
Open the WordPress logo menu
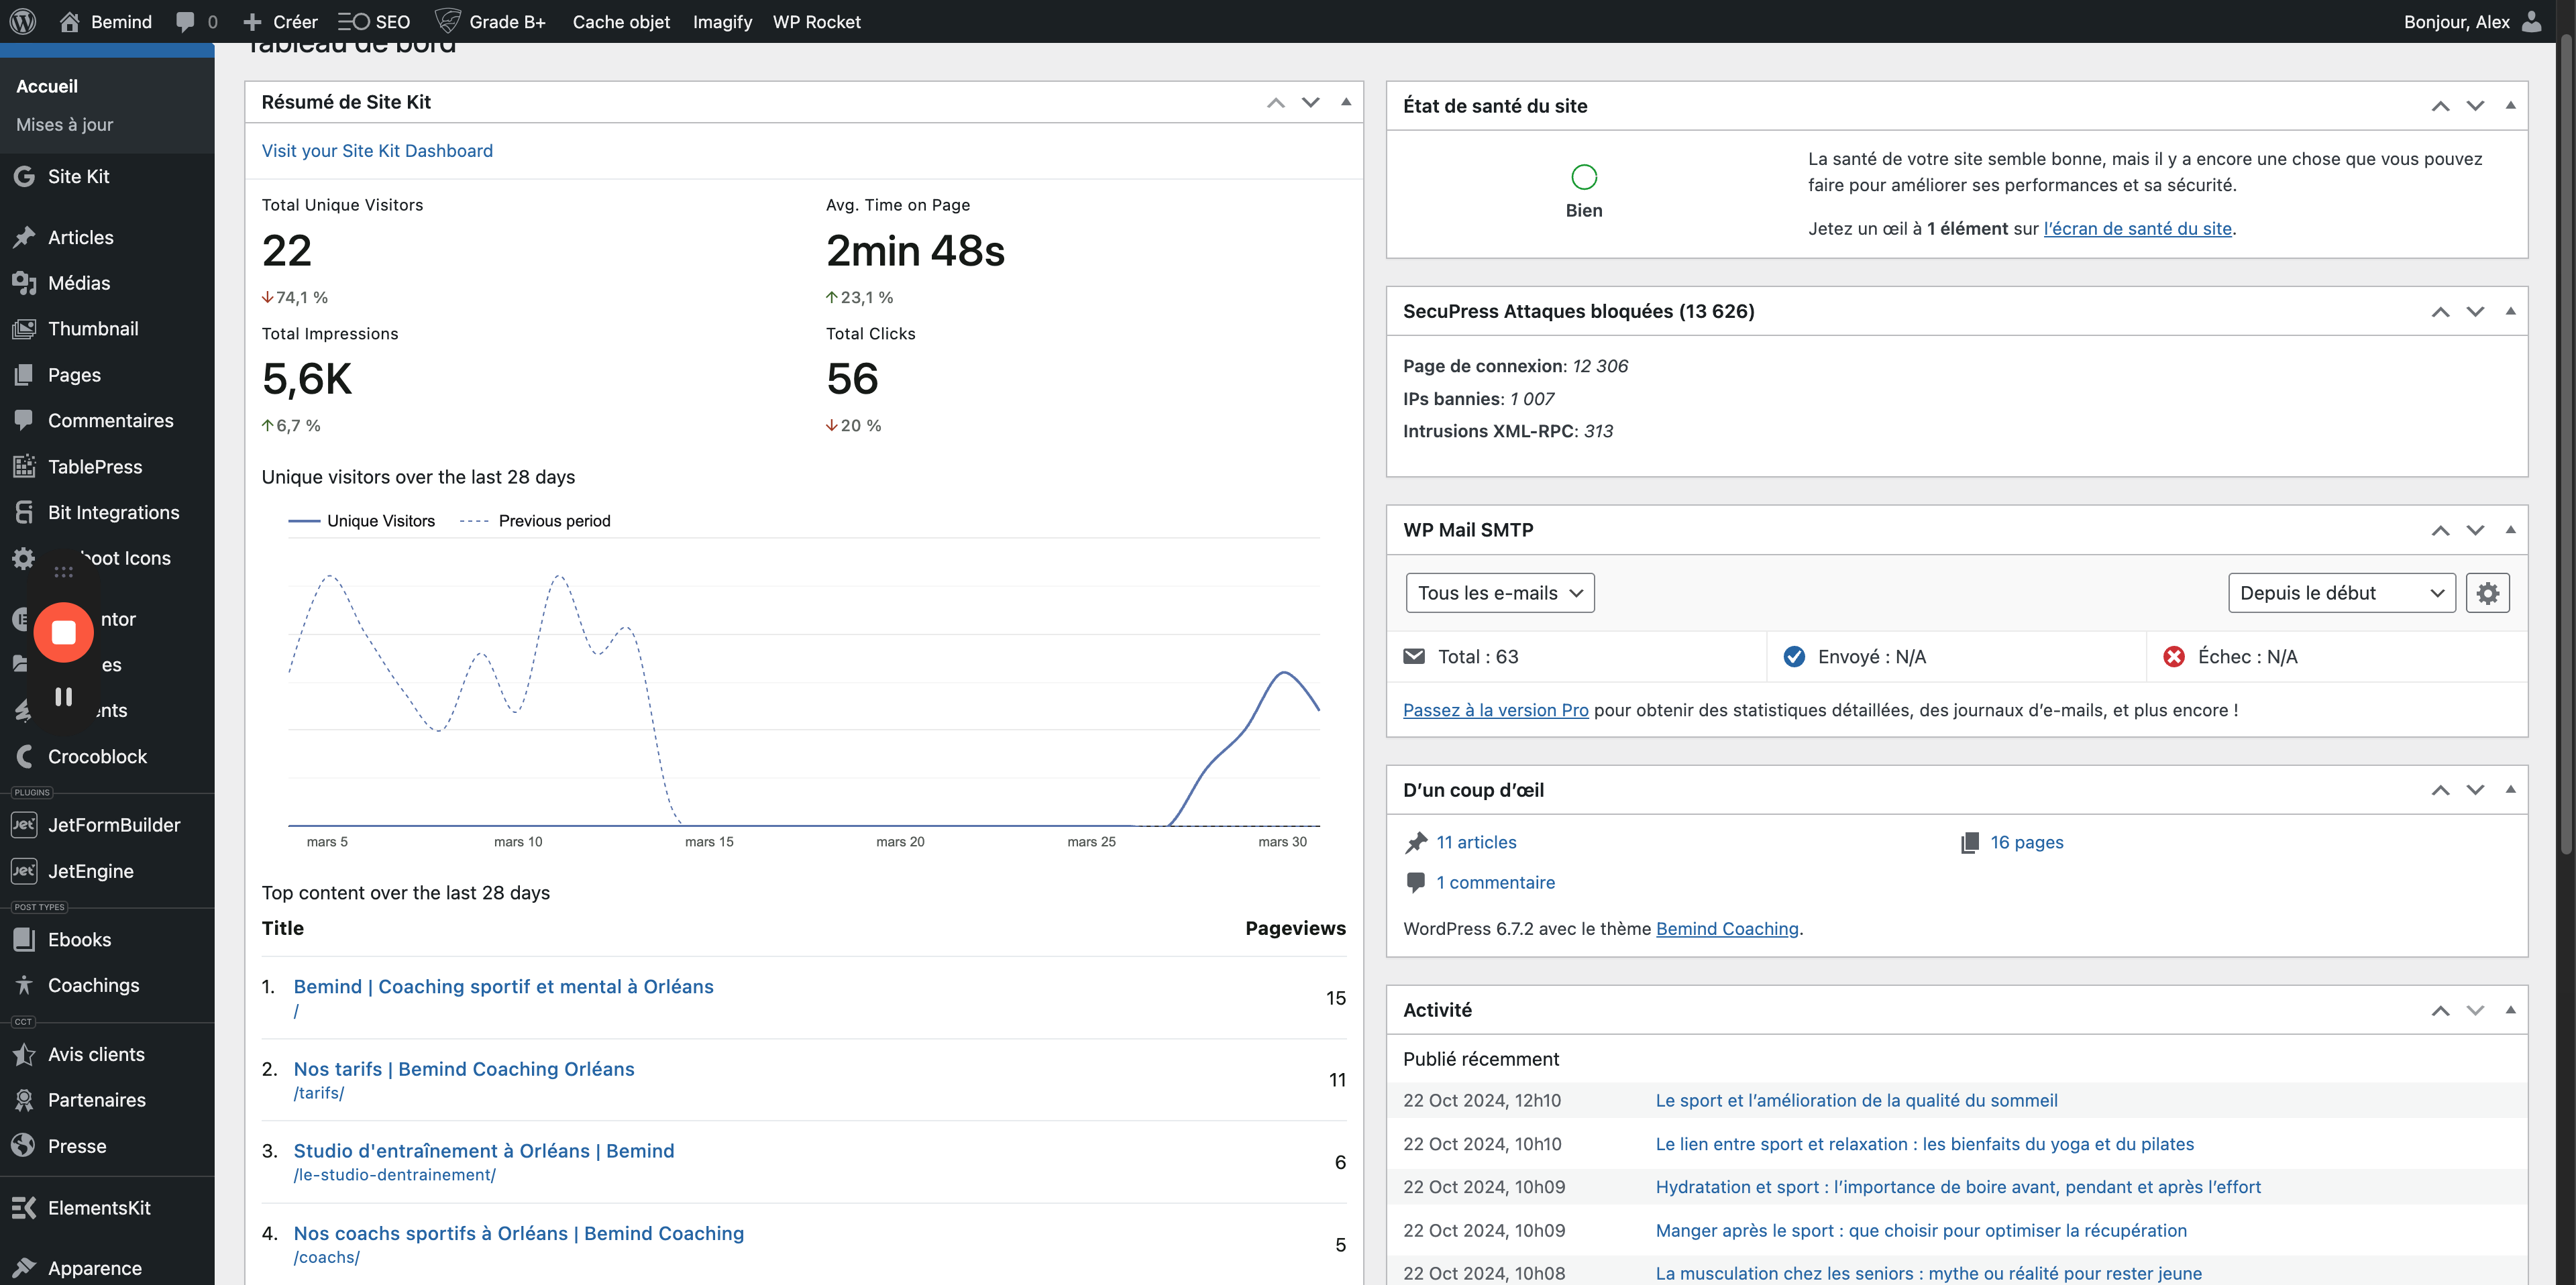click(23, 21)
